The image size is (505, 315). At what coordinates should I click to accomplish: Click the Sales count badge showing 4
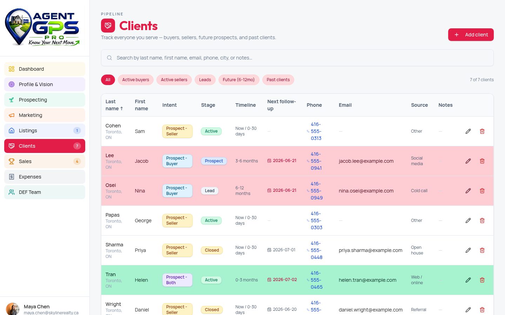pos(77,161)
